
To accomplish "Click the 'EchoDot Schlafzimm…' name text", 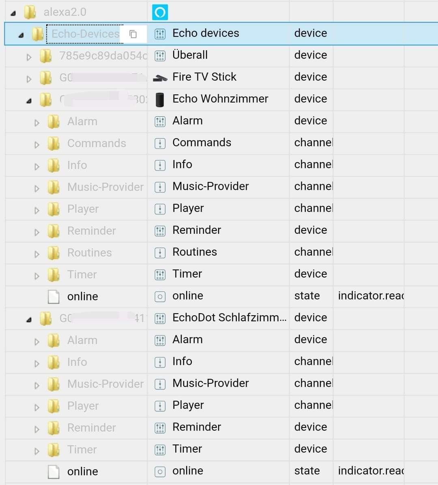I will (230, 318).
